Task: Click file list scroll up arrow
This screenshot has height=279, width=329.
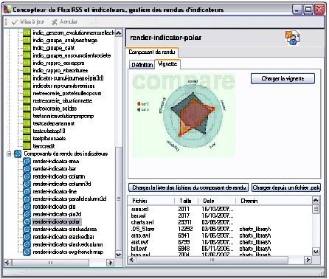Action: 316,200
